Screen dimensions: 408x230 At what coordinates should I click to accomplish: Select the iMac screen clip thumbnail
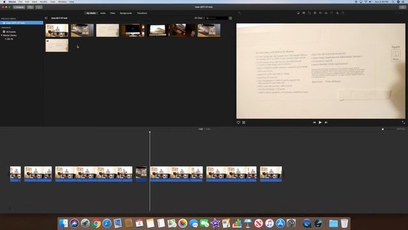(x=133, y=30)
